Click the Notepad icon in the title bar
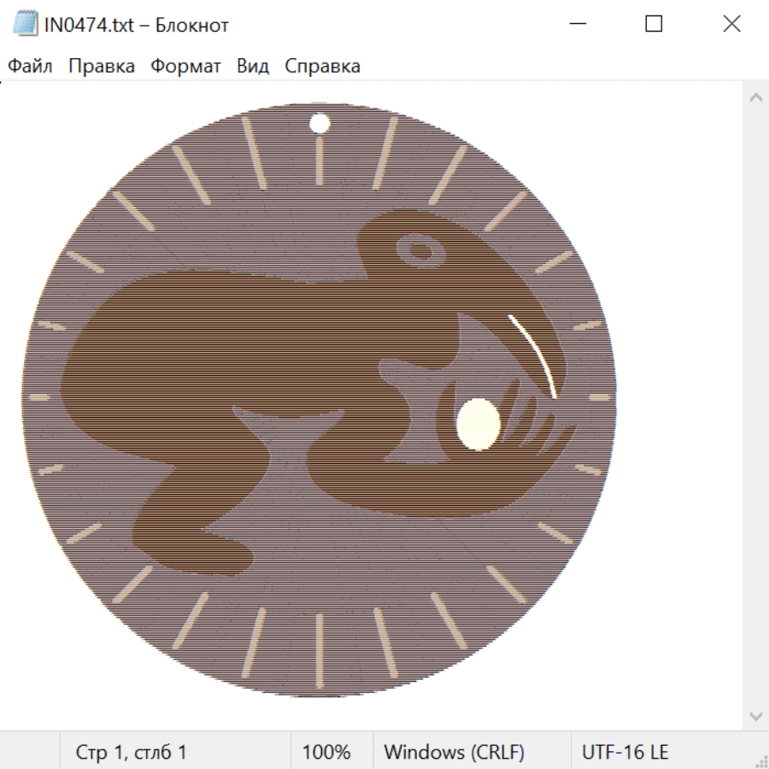Viewport: 769px width, 769px height. (x=26, y=25)
